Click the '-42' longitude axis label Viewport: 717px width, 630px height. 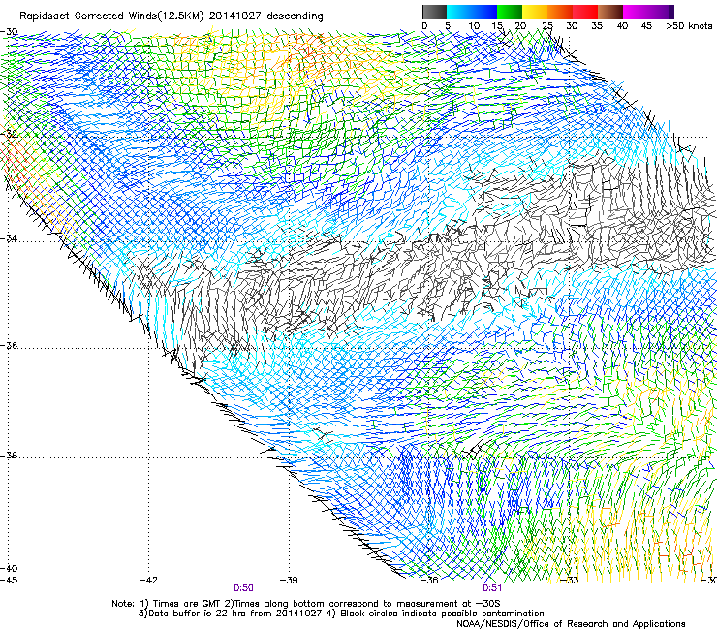pyautogui.click(x=148, y=581)
